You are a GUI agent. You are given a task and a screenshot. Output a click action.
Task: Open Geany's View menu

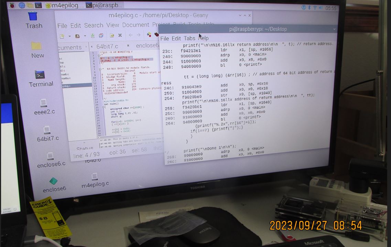coord(112,25)
